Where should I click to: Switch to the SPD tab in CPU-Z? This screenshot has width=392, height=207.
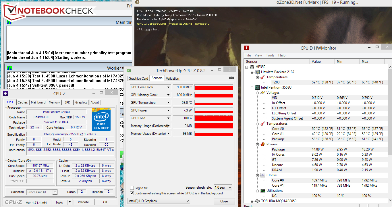[67, 102]
